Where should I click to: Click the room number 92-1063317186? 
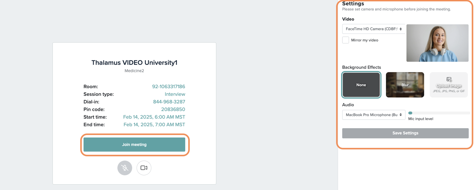(x=169, y=87)
